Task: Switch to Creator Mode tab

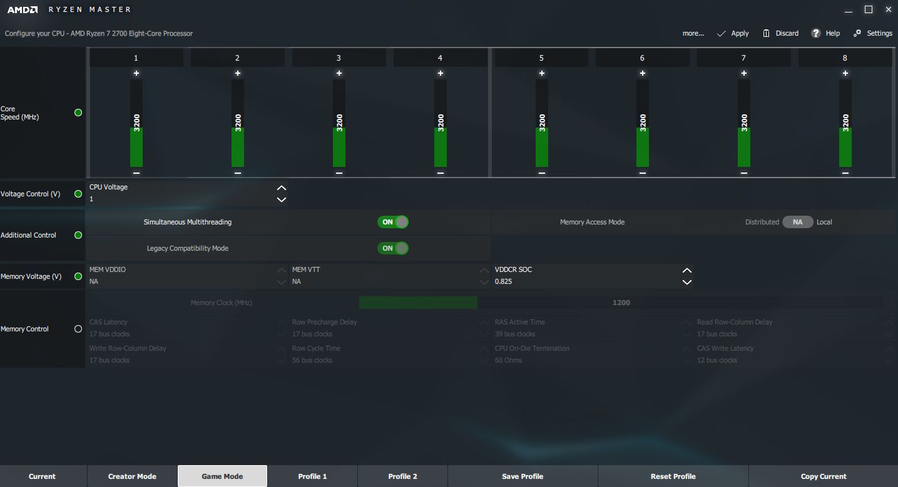Action: [132, 476]
